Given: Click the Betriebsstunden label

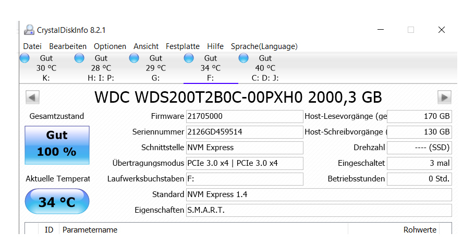Looking at the screenshot, I should pos(356,179).
